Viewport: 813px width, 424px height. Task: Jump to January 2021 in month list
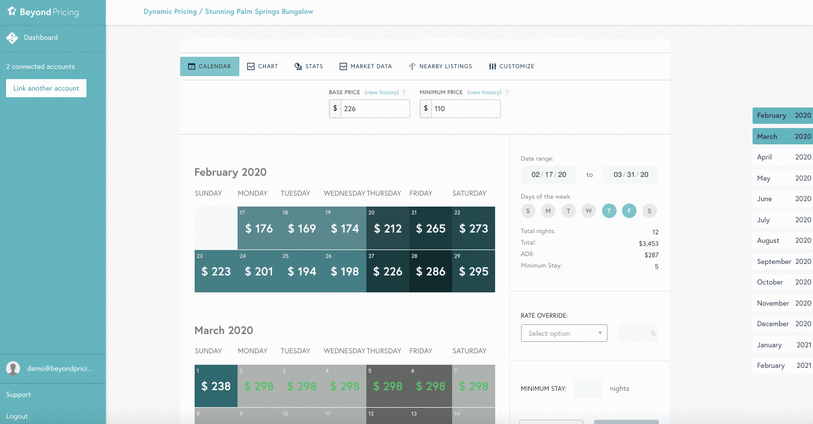(x=783, y=345)
